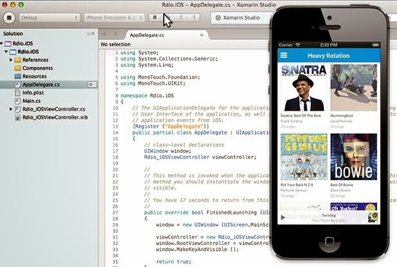Open the Best Of Bowie album cover
This screenshot has width=397, height=267.
(353, 157)
